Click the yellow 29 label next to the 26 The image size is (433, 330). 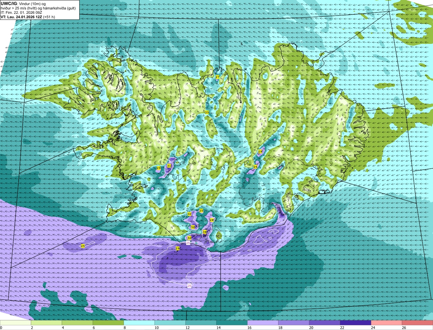[260, 152]
